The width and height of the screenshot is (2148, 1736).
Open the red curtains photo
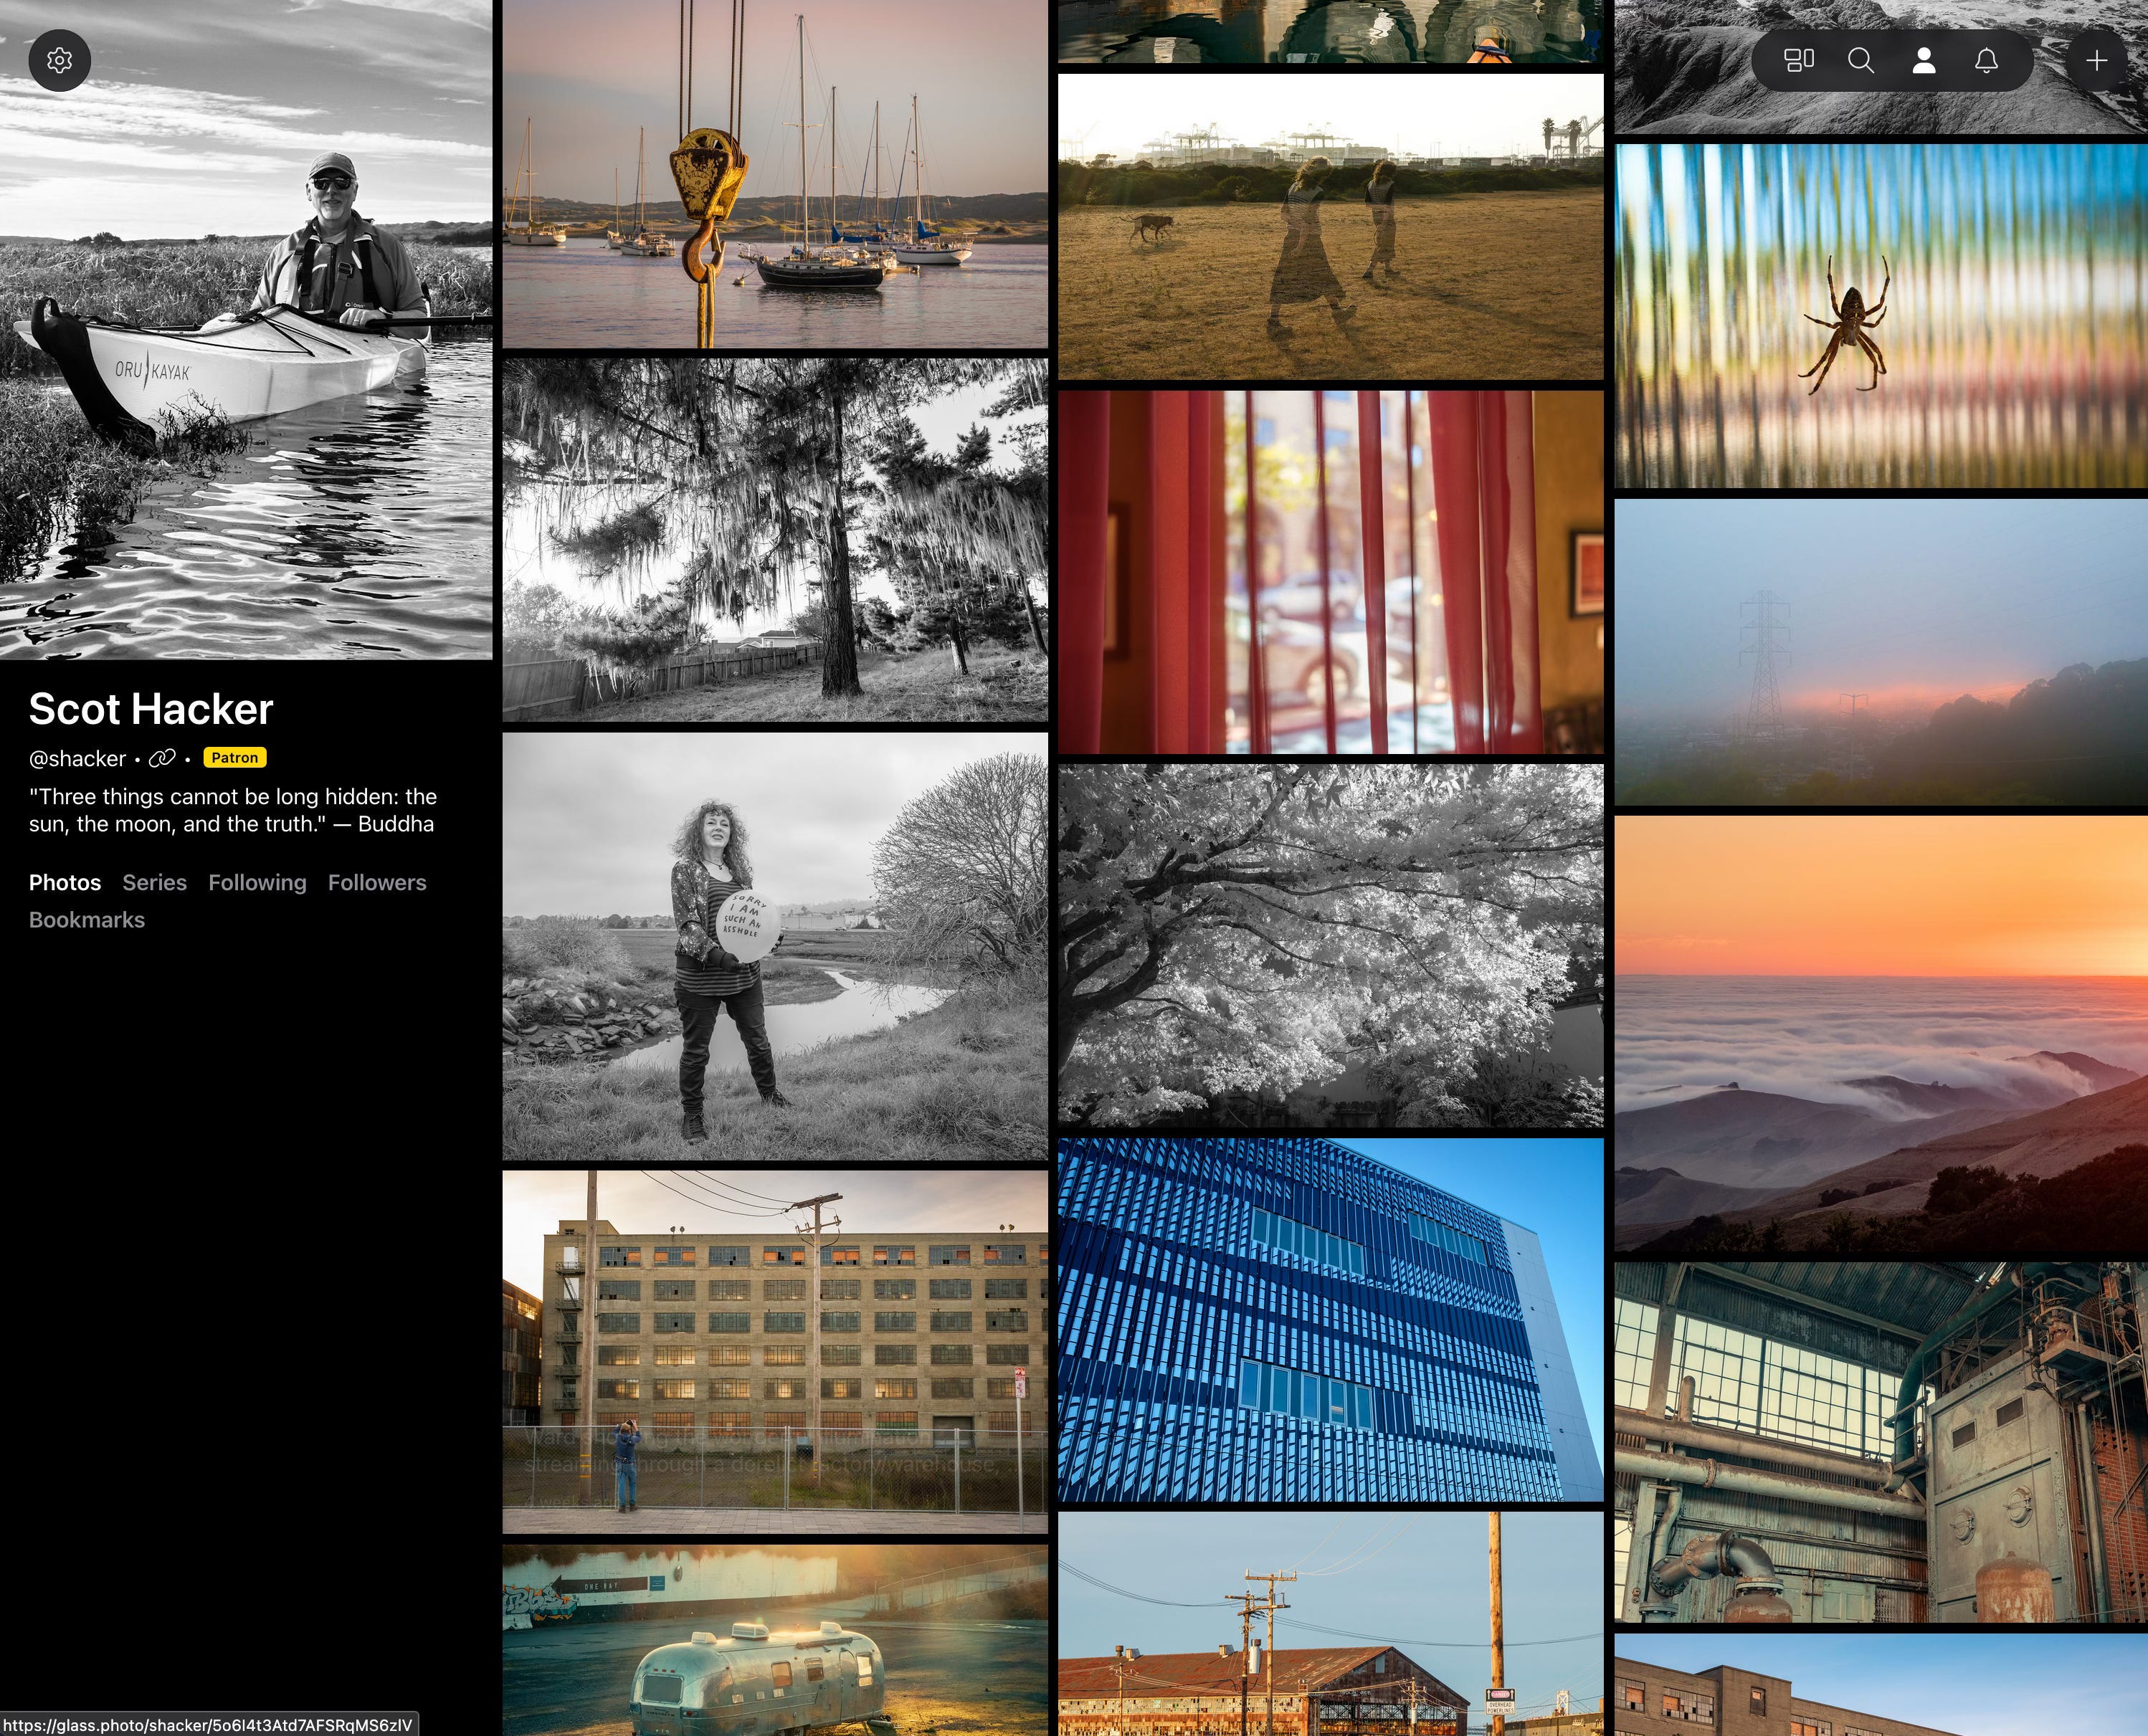tap(1330, 572)
